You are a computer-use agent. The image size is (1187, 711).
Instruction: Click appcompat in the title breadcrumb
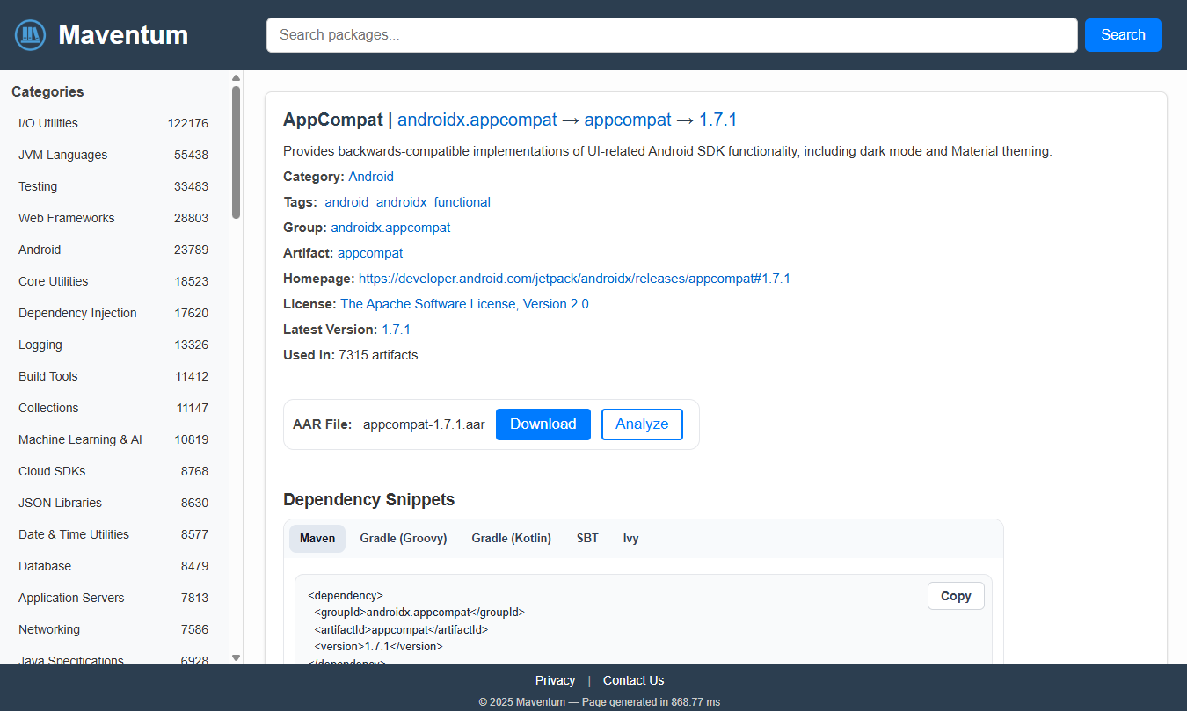pos(628,120)
